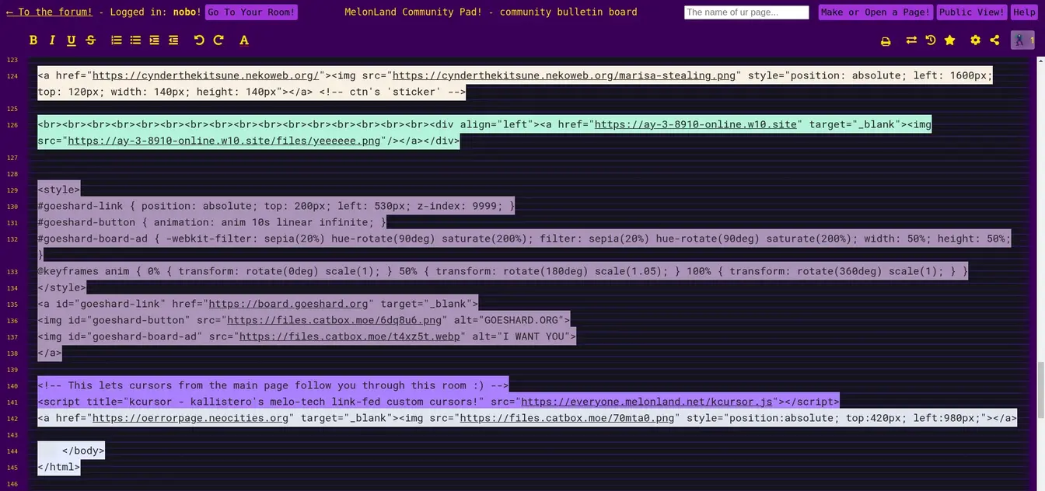Undo the last edit
1045x491 pixels.
coord(199,40)
